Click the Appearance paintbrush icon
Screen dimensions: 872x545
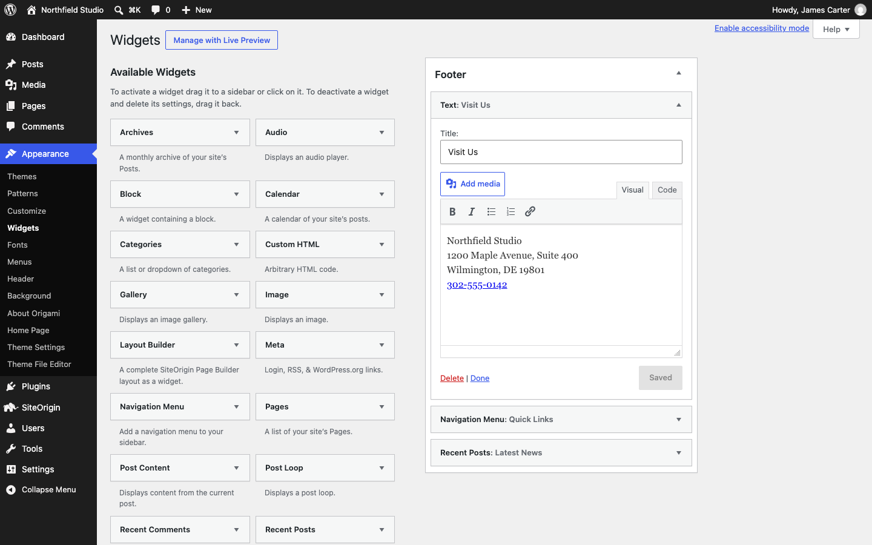click(x=11, y=154)
